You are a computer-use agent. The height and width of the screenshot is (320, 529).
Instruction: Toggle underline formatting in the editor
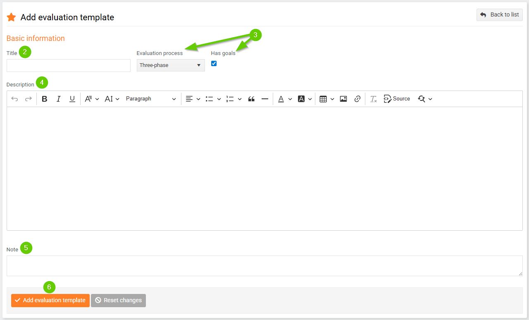pos(72,99)
